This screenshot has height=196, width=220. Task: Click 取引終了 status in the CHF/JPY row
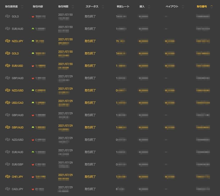pos(90,177)
